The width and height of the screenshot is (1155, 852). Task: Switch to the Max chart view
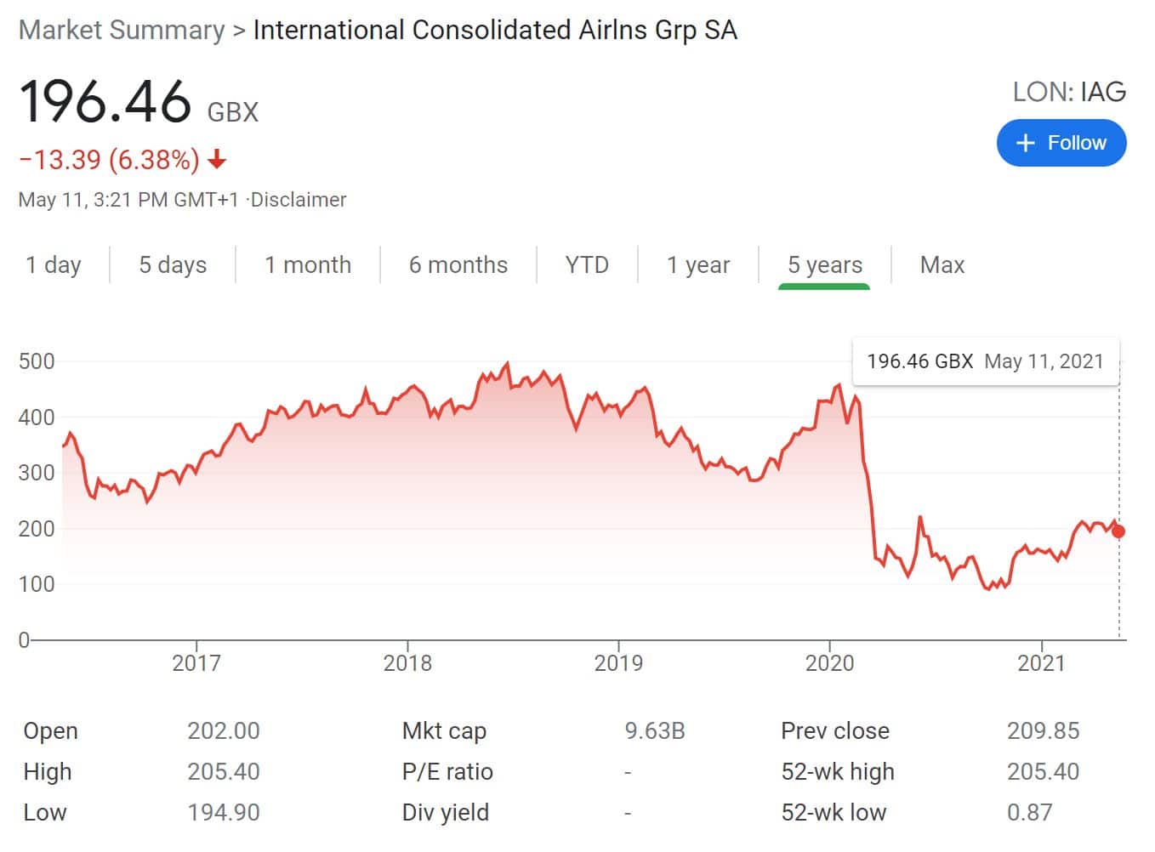[942, 264]
